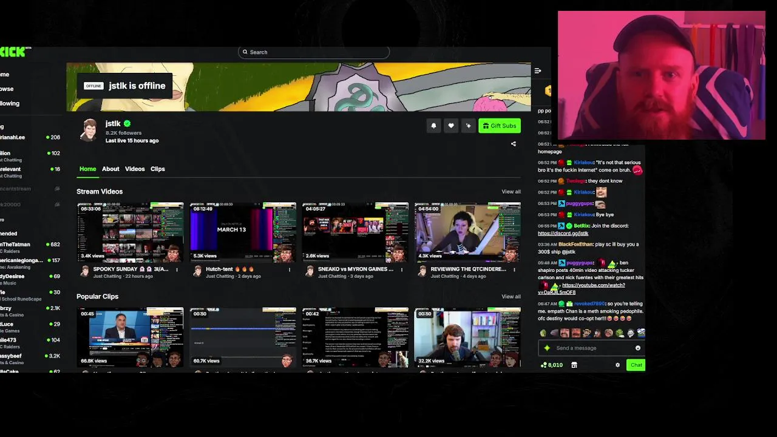Viewport: 777px width, 437px height.
Task: Click the Send a message field
Action: point(592,348)
